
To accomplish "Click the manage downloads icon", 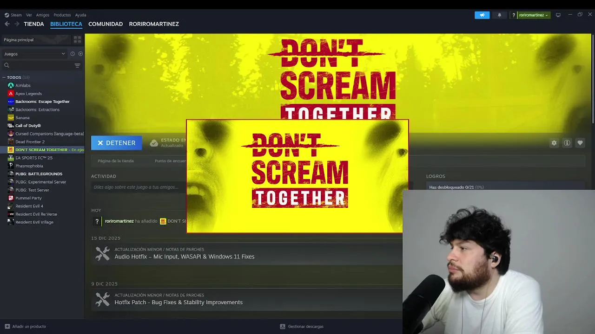I will 282,327.
